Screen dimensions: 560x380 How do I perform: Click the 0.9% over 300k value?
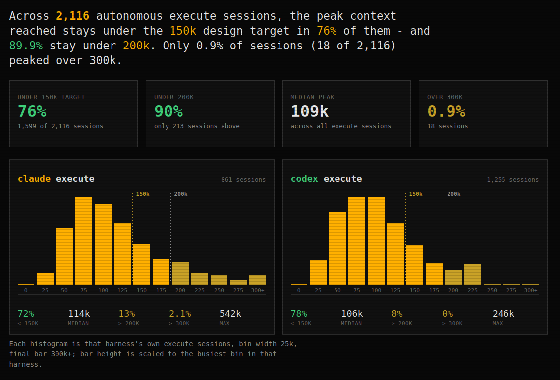(x=446, y=112)
